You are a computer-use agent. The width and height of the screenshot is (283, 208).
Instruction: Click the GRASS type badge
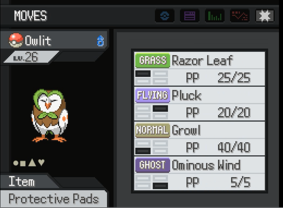pyautogui.click(x=153, y=60)
